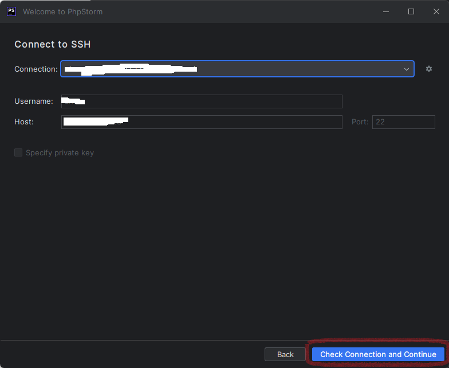Click the Host input field
Image resolution: width=449 pixels, height=368 pixels.
[x=202, y=122]
